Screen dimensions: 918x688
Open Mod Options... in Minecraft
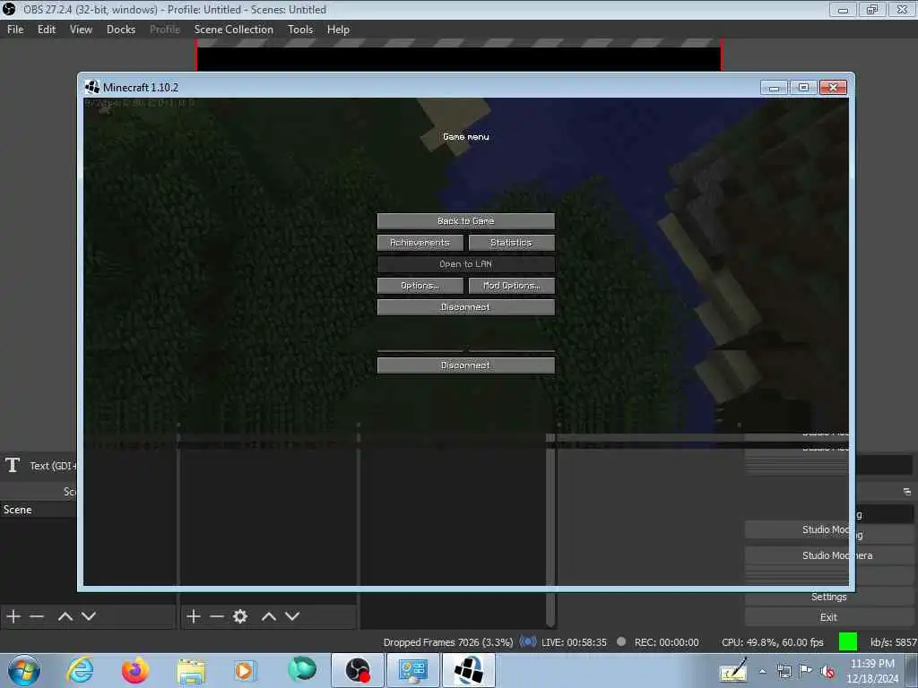(511, 286)
